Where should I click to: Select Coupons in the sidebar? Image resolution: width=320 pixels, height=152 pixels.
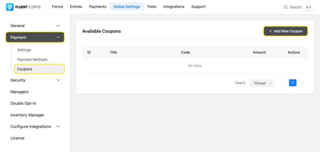(x=39, y=69)
